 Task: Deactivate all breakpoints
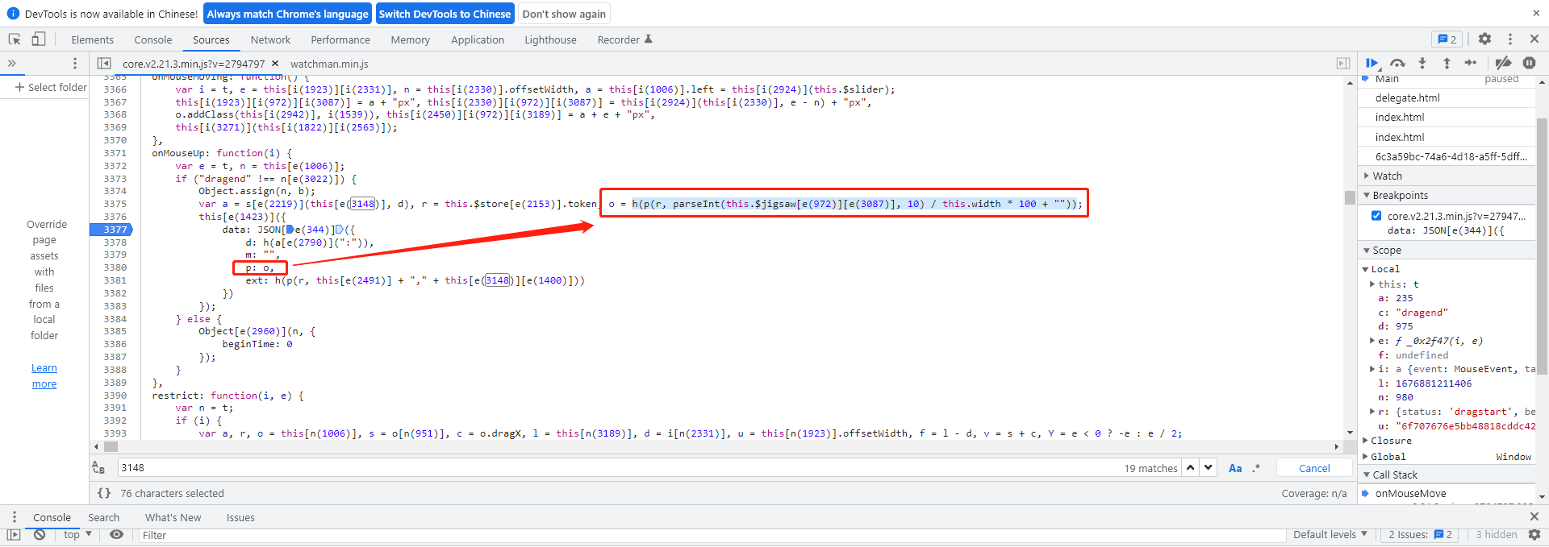pyautogui.click(x=1503, y=63)
